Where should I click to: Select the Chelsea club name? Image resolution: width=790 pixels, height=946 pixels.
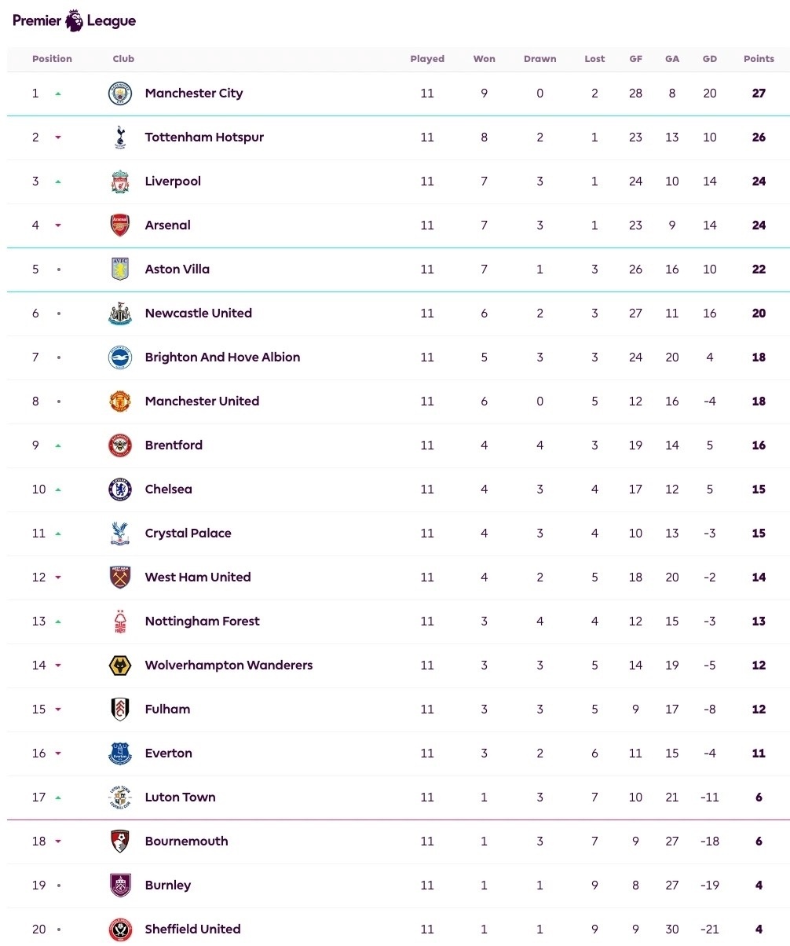(168, 489)
